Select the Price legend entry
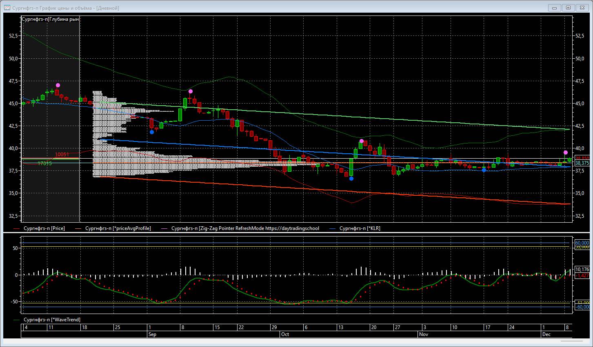593x347 pixels. tap(44, 228)
